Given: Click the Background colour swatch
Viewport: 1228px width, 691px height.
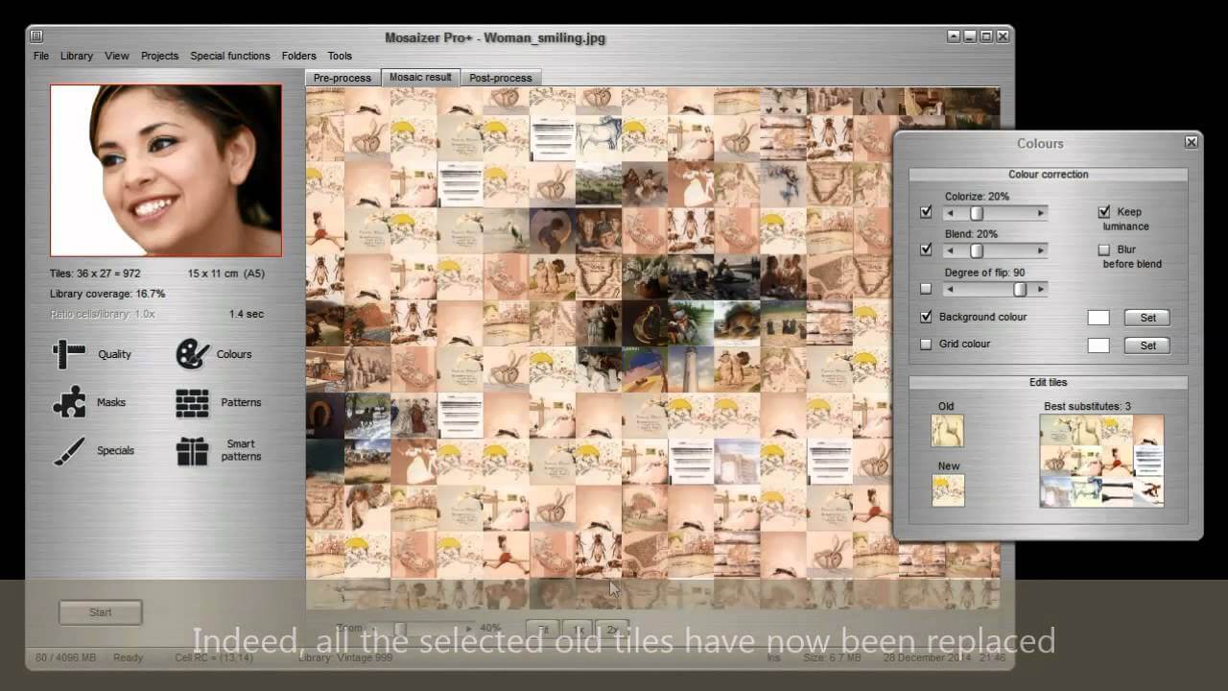Looking at the screenshot, I should coord(1098,318).
